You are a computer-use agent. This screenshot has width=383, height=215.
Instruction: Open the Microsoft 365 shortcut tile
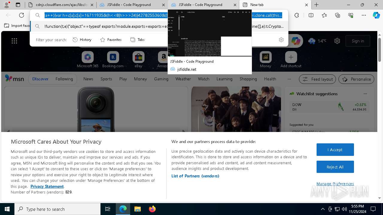(x=88, y=60)
